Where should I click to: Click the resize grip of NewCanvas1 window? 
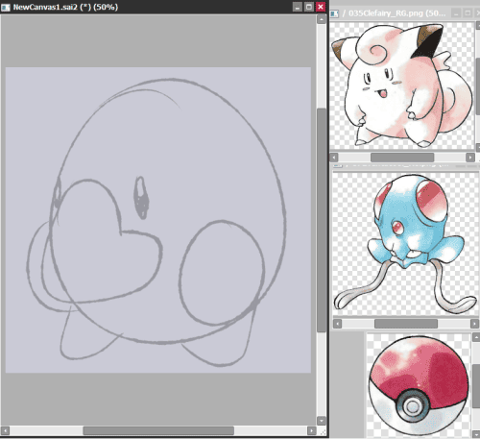pos(323,431)
